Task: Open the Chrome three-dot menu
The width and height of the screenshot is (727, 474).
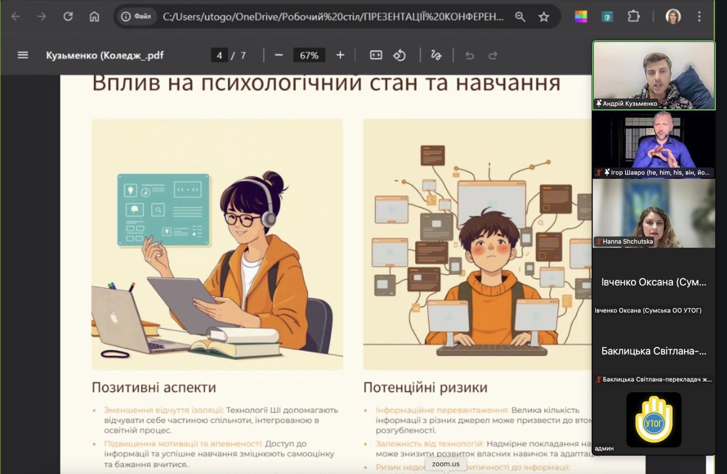Action: coord(699,16)
